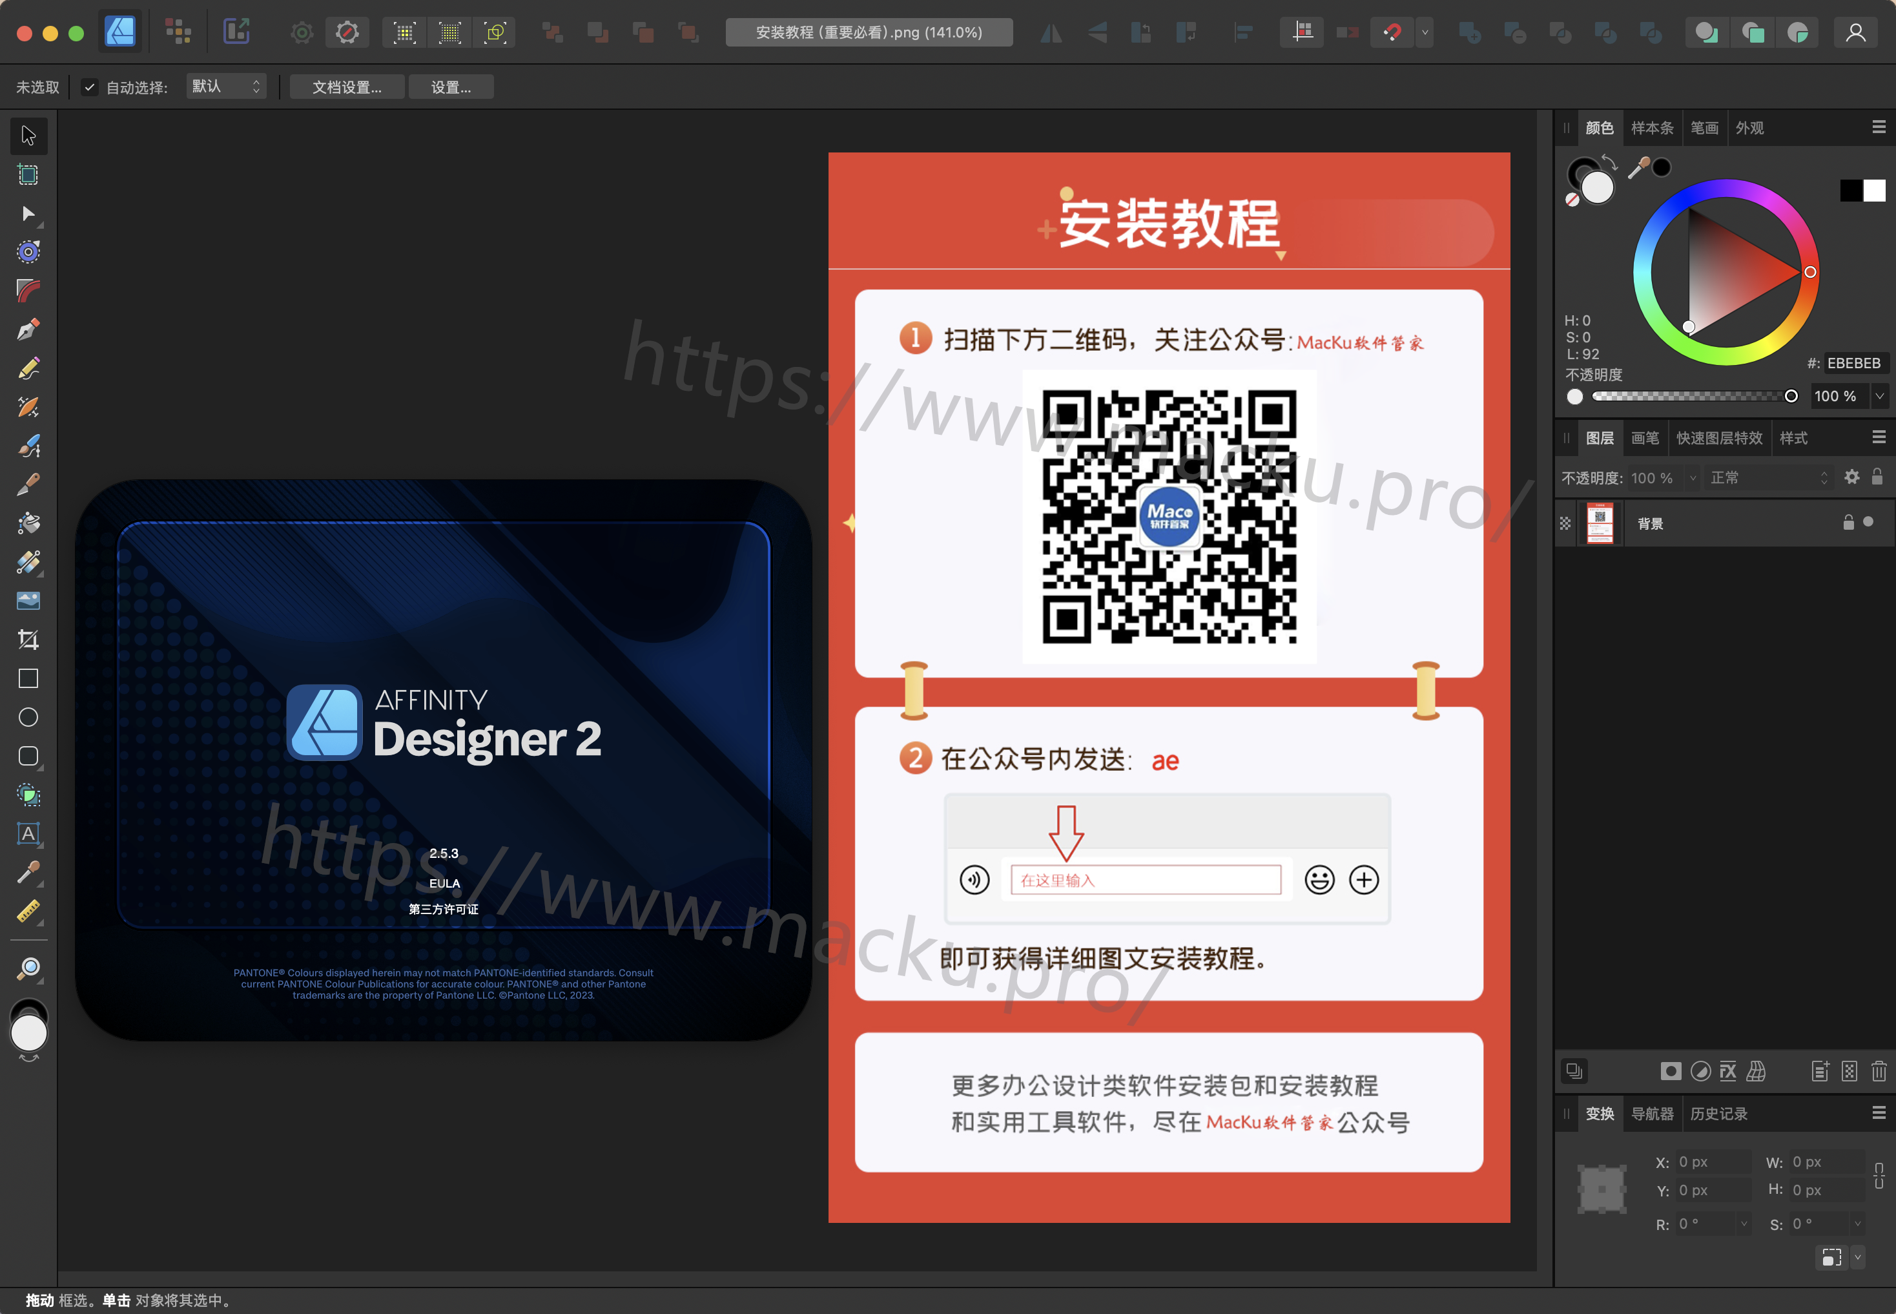Open the 第三方许可证 link

(444, 909)
